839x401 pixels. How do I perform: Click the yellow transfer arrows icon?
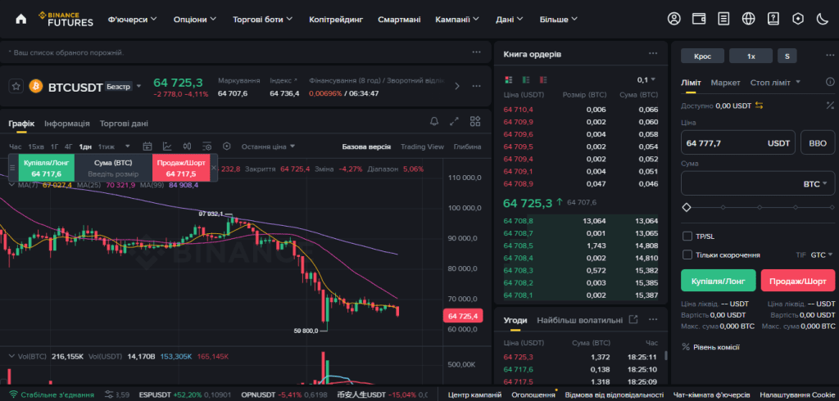(760, 106)
